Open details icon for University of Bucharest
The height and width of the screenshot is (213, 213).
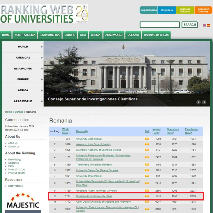tap(147, 176)
